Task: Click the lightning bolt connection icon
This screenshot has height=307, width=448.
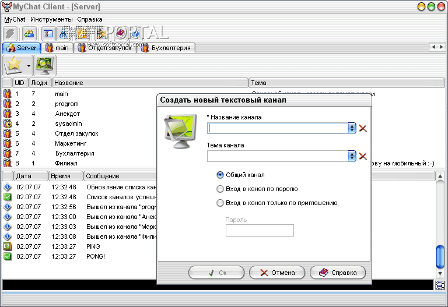Action: coord(10,33)
